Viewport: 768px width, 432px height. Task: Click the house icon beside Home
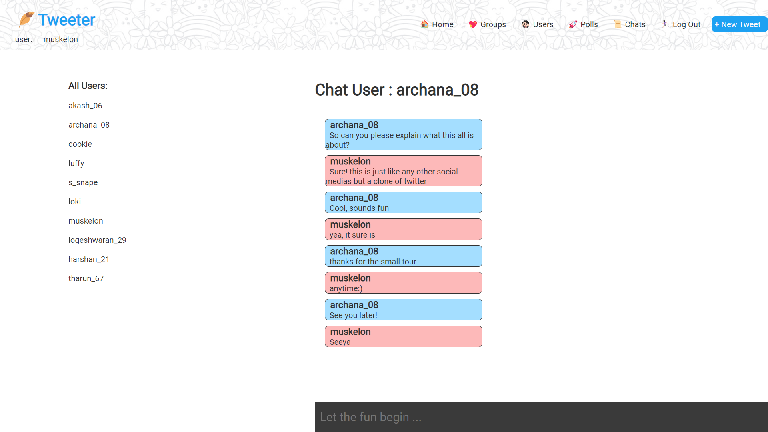click(424, 24)
